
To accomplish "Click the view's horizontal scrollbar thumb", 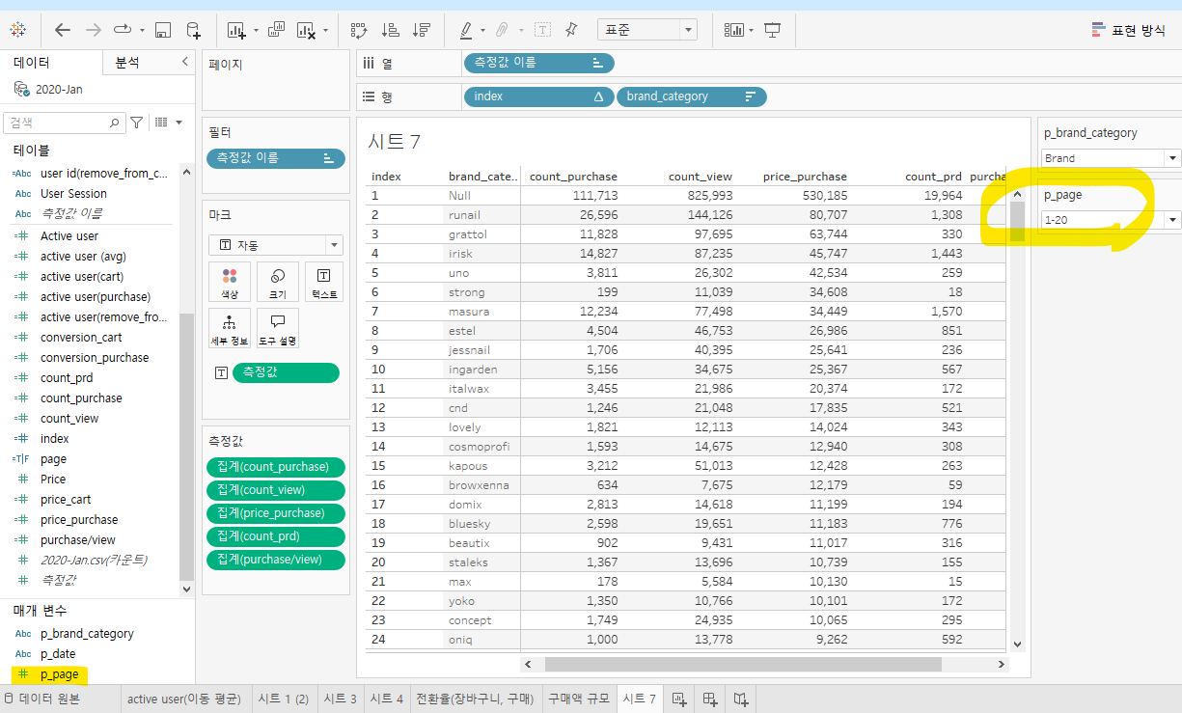I will (743, 664).
